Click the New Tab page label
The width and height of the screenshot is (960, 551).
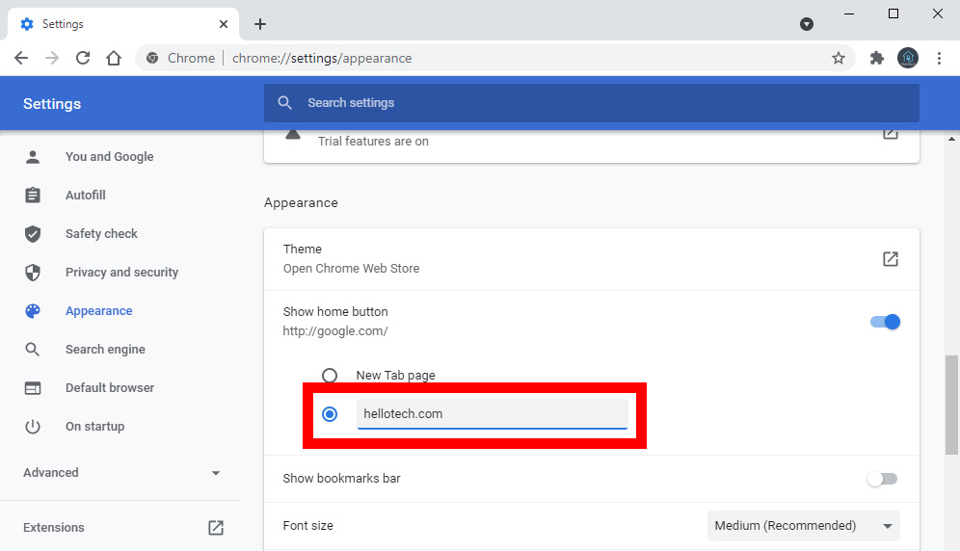[395, 376]
